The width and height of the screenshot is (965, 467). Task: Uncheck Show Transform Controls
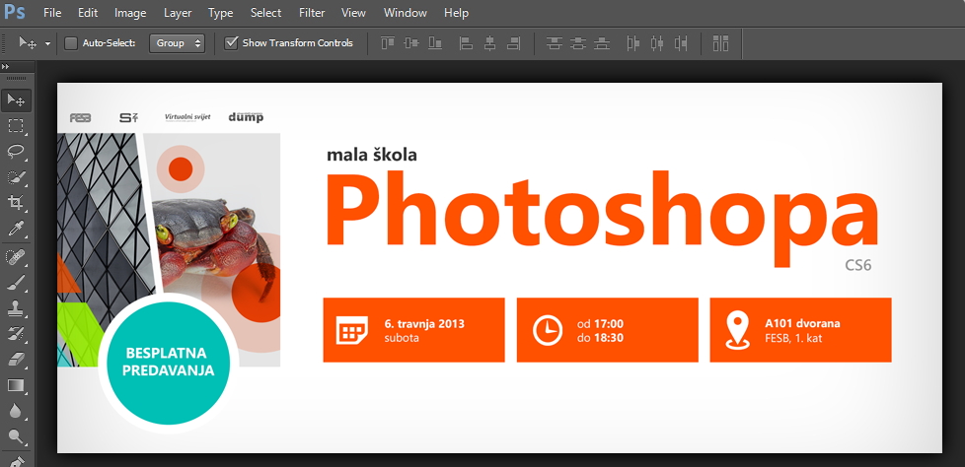[231, 43]
